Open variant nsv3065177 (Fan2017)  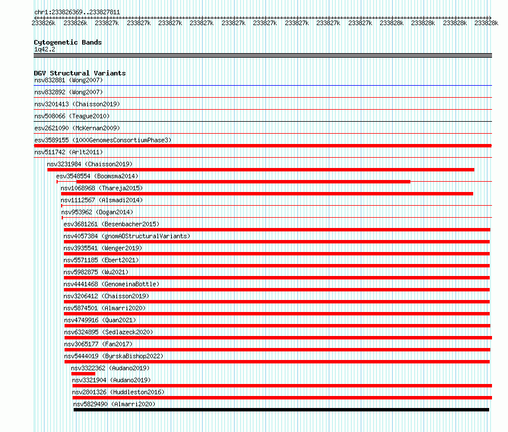[x=98, y=344]
